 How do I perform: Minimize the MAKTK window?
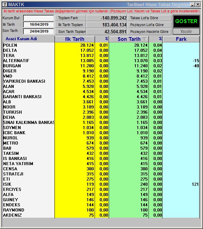[193, 4]
